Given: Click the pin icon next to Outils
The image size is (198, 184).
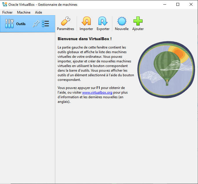Looking at the screenshot, I should tap(36, 24).
